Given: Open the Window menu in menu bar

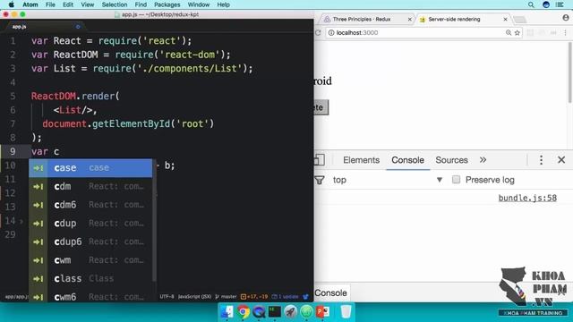Looking at the screenshot, I should pos(199,4).
